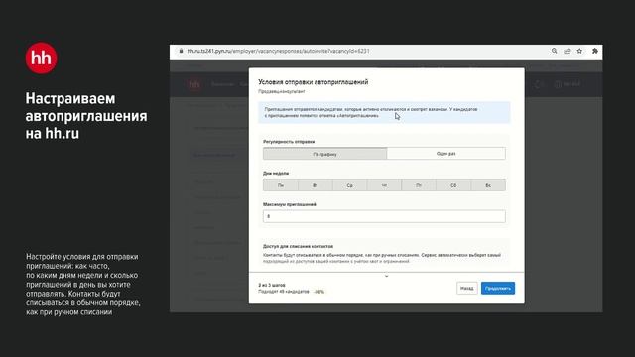The image size is (635, 357).
Task: Toggle the Пт weekday button
Action: click(419, 185)
